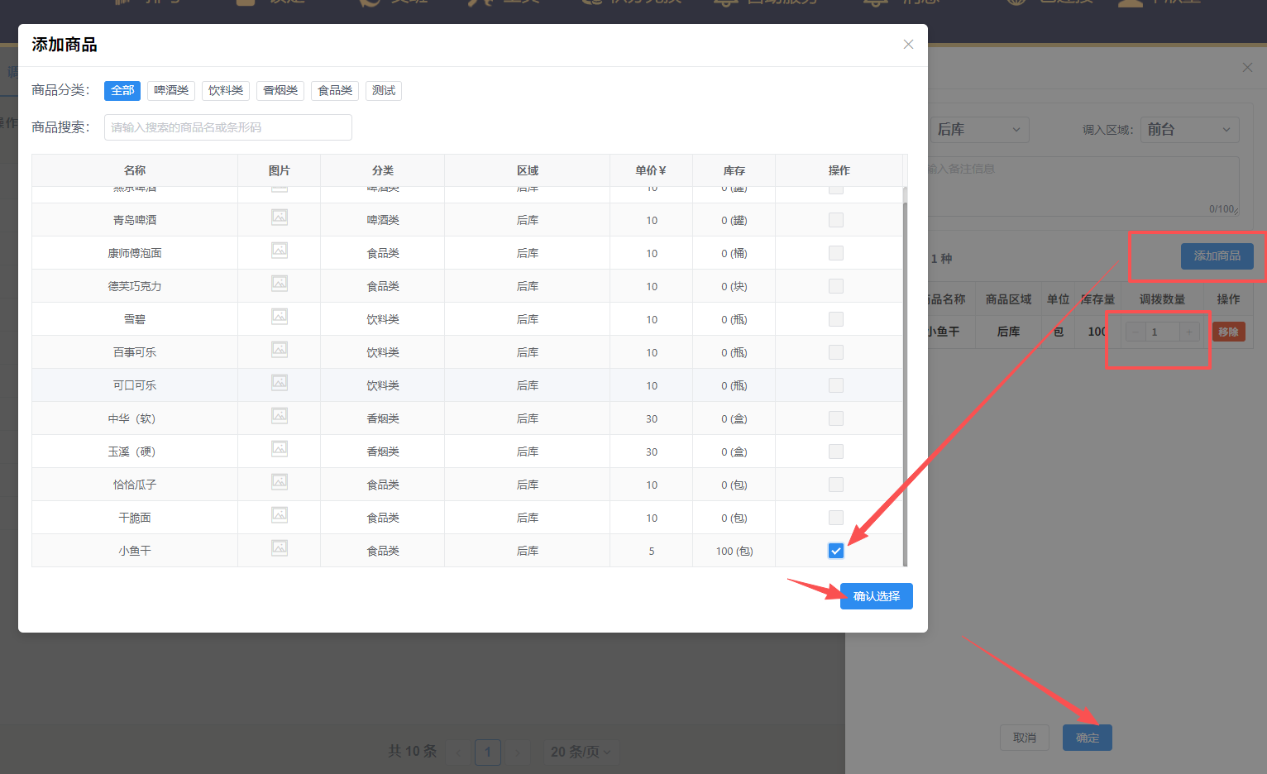
Task: Focus the 商品搜索 input field
Action: click(228, 127)
